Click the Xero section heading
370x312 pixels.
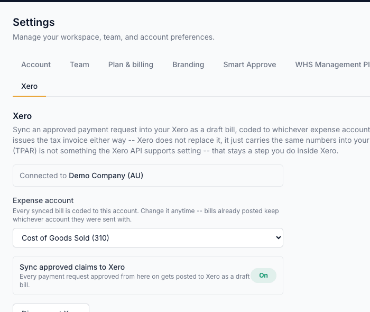[22, 116]
